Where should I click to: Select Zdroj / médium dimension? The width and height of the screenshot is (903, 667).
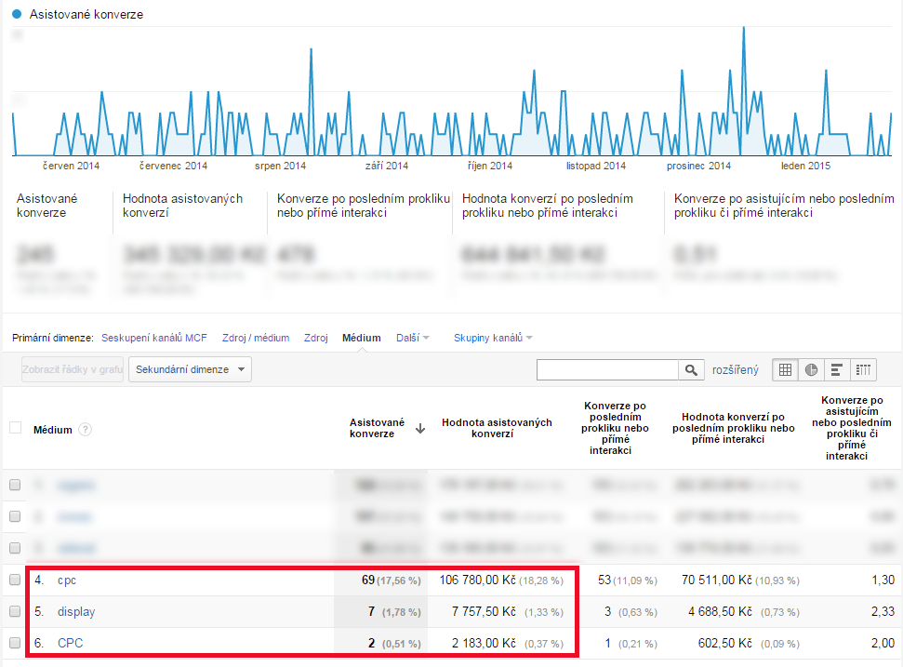pyautogui.click(x=256, y=338)
